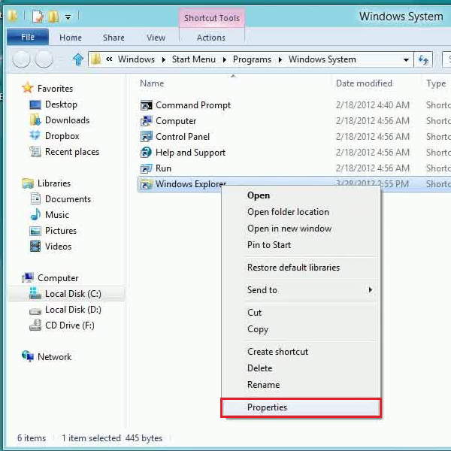Click the CD Drive (F:) icon
This screenshot has width=451, height=451.
coord(35,325)
